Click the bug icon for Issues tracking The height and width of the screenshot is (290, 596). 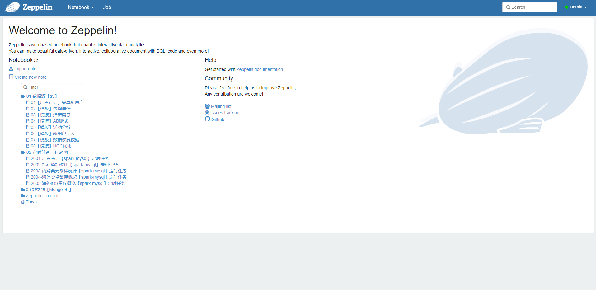click(x=207, y=113)
